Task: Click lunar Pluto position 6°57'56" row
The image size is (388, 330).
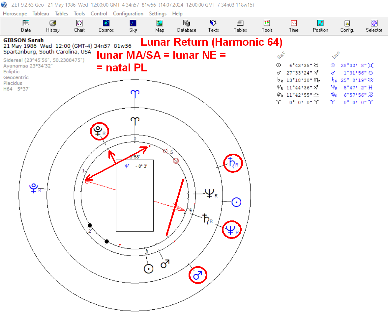Action: coord(352,95)
